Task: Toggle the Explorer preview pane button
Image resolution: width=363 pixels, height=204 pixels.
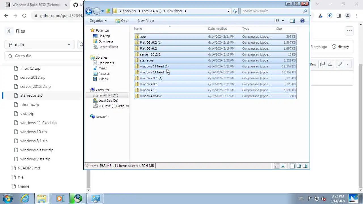Action: (292, 21)
